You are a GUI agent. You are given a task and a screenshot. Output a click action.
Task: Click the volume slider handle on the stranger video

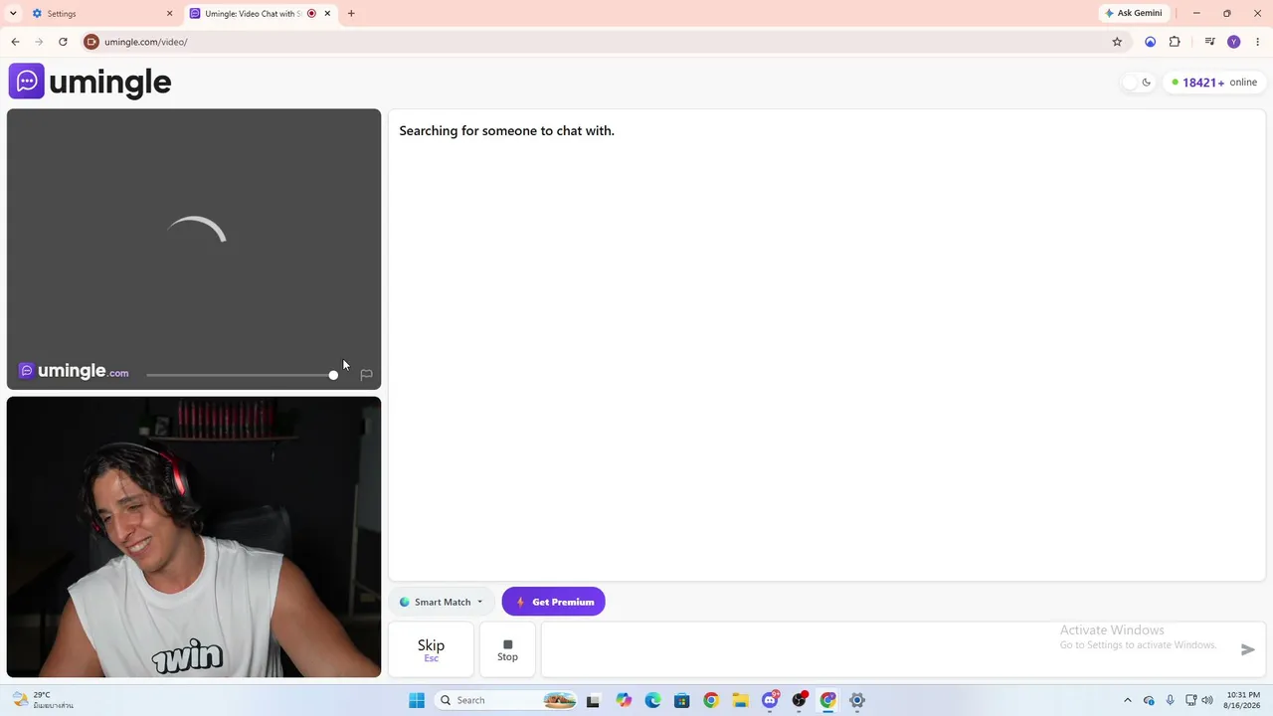pyautogui.click(x=333, y=375)
